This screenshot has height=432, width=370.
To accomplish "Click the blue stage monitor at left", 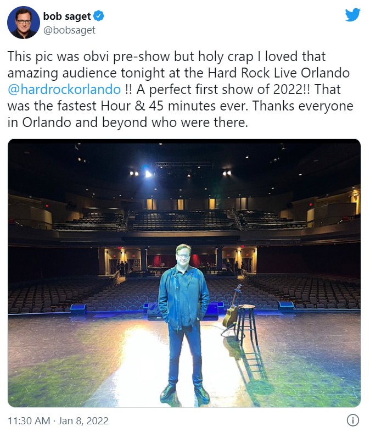I will pos(78,308).
